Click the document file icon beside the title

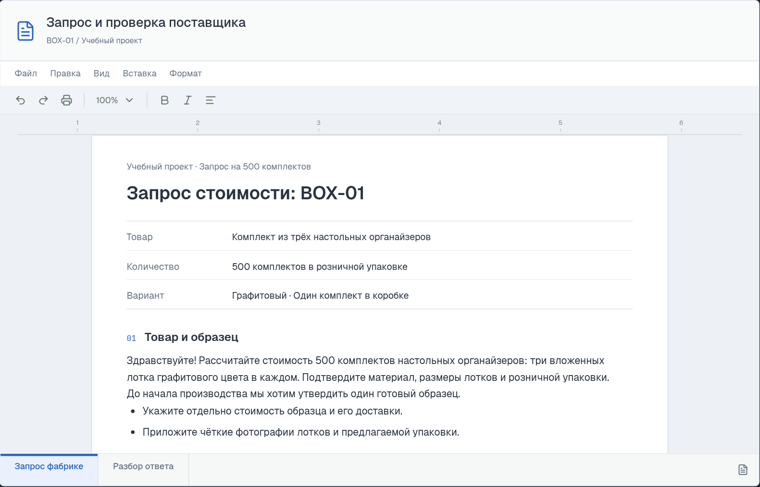coord(25,31)
